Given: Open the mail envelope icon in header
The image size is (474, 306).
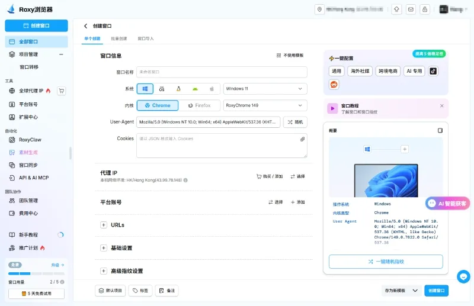Looking at the screenshot, I should (x=411, y=9).
